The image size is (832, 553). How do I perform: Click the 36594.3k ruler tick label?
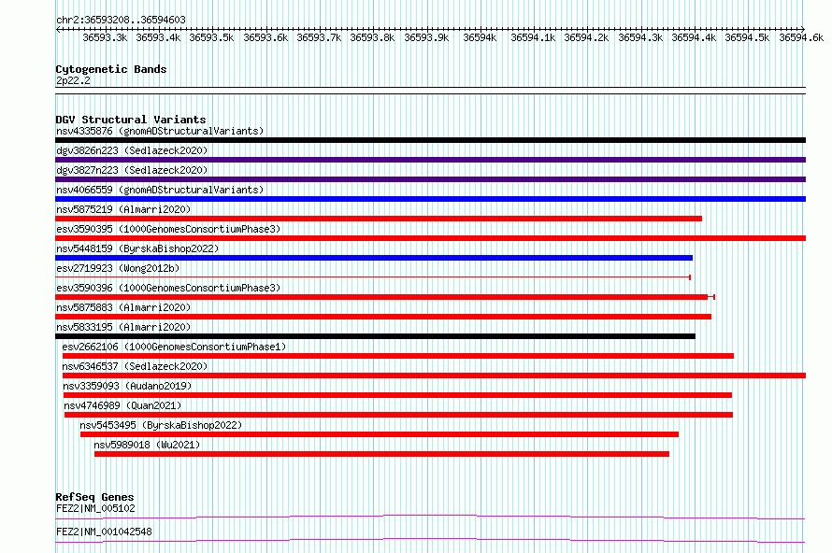tap(640, 37)
